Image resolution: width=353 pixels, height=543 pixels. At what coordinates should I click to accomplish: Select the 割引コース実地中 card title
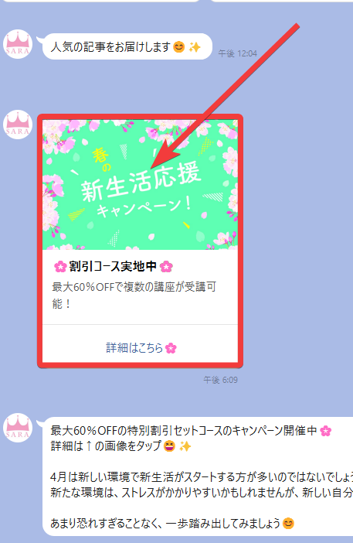click(x=113, y=266)
